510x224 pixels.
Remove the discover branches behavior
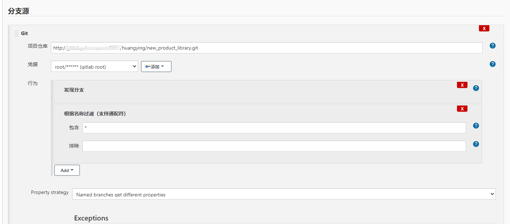pyautogui.click(x=462, y=85)
